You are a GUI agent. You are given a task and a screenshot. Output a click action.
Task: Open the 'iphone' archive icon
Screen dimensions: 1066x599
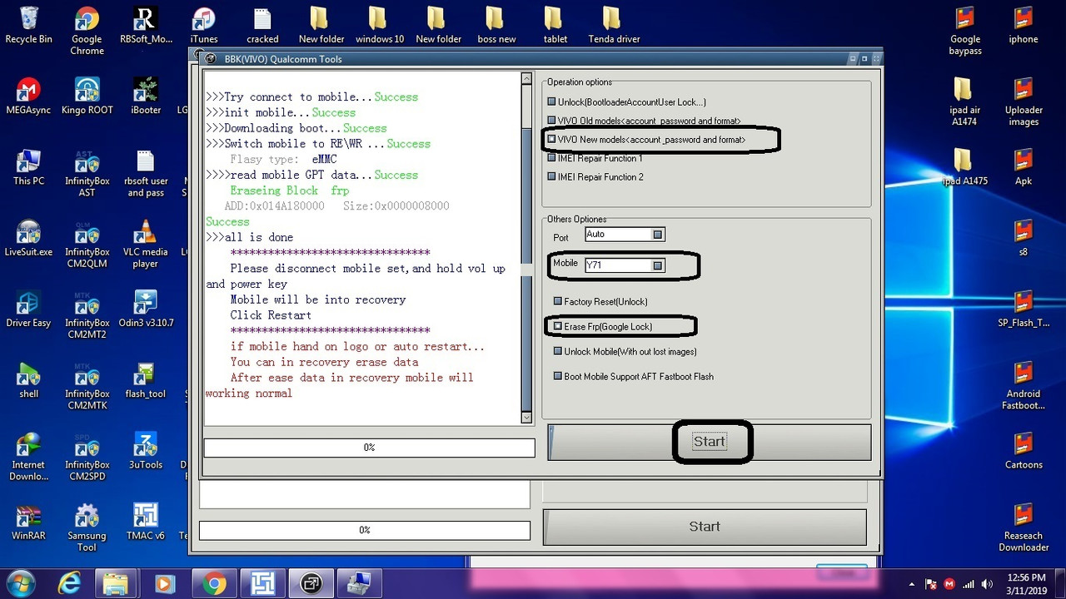(1024, 24)
